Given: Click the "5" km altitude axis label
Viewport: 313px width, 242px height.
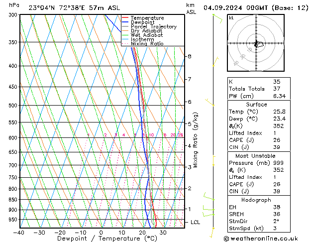Looking at the screenshot, I should click(190, 124).
